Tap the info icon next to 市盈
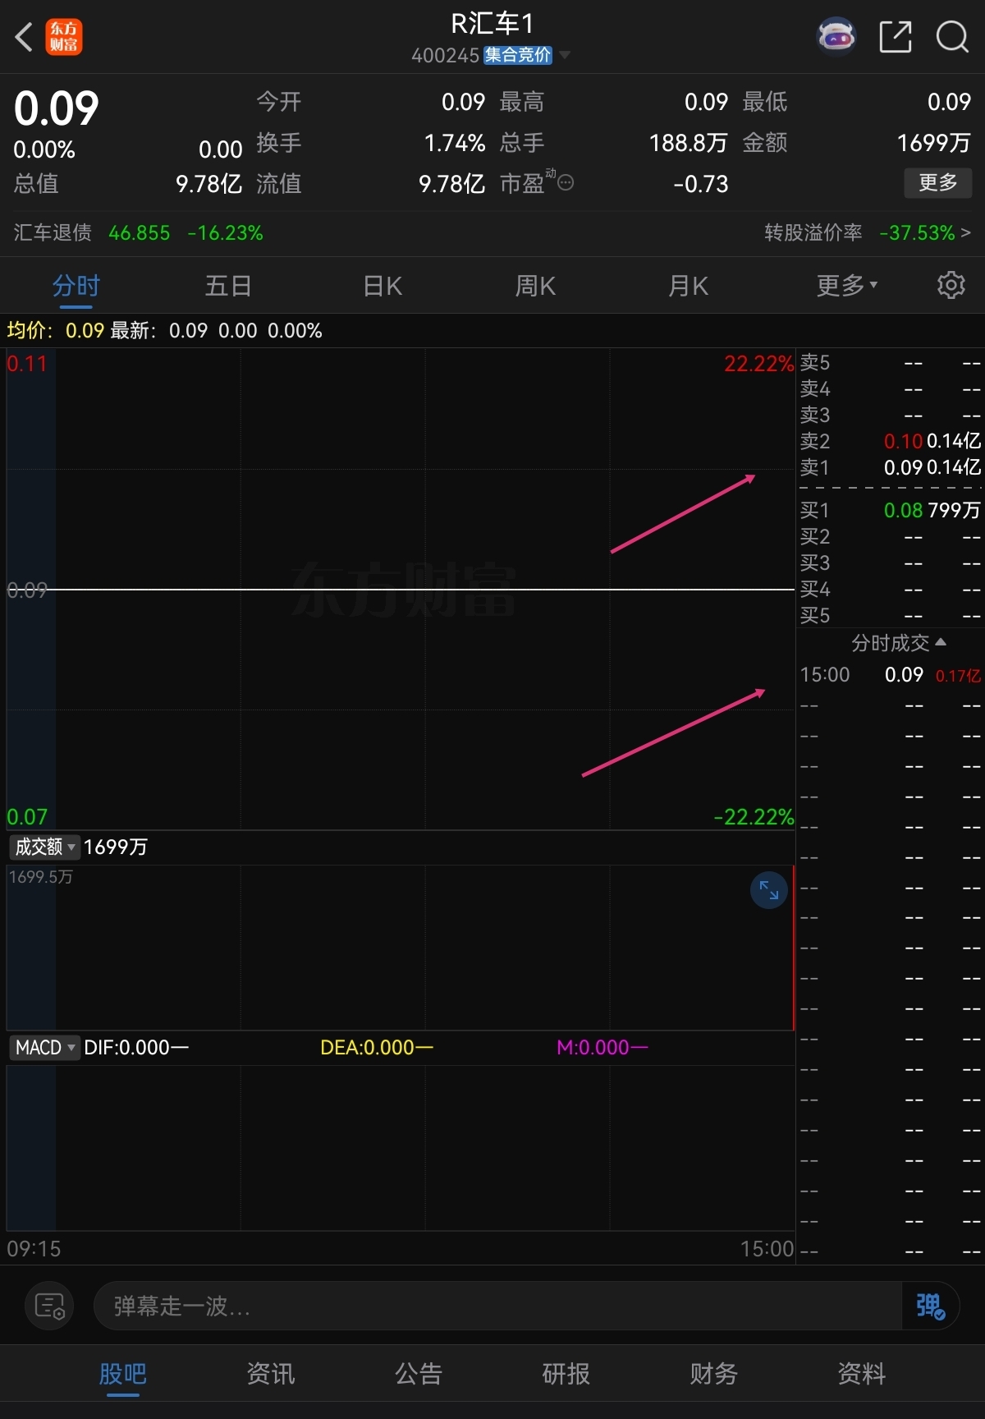This screenshot has height=1419, width=985. [566, 182]
